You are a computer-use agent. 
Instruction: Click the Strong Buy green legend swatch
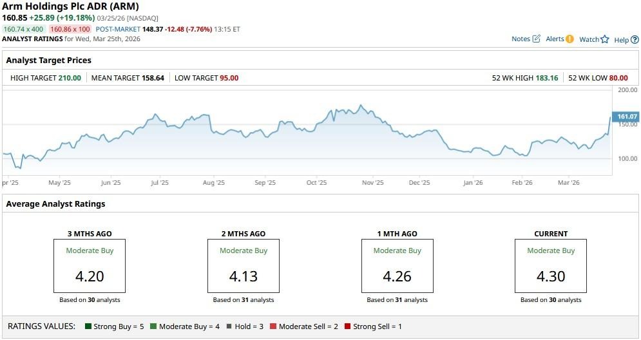point(88,326)
